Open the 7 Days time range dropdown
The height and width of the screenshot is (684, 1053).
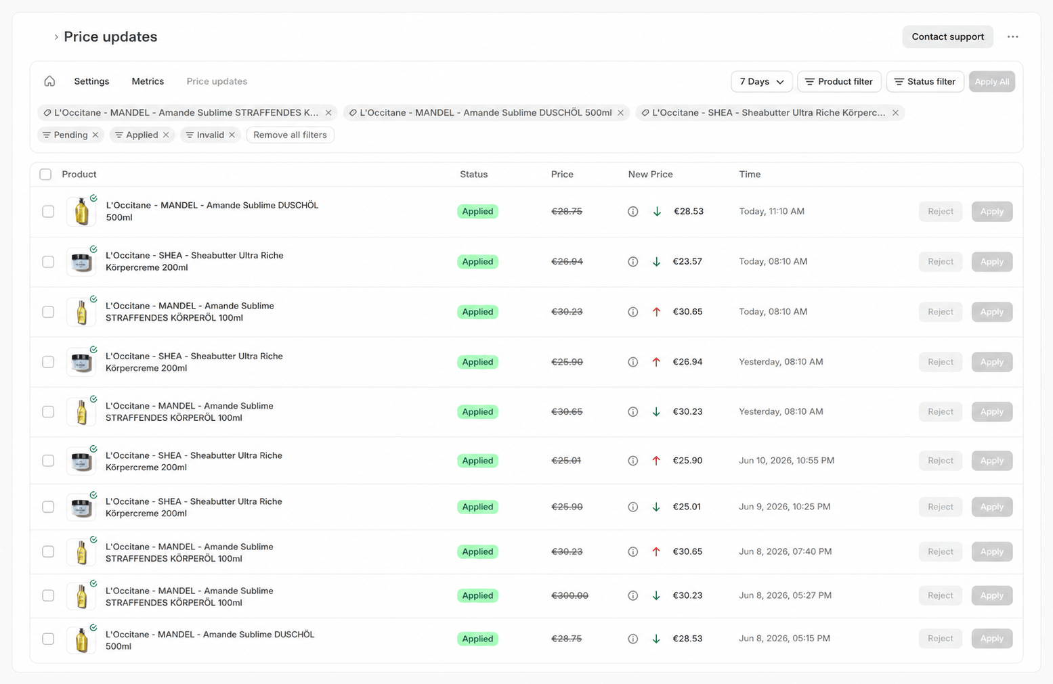point(762,82)
